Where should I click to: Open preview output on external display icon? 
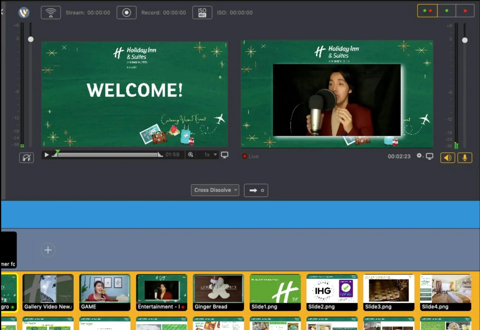click(224, 155)
